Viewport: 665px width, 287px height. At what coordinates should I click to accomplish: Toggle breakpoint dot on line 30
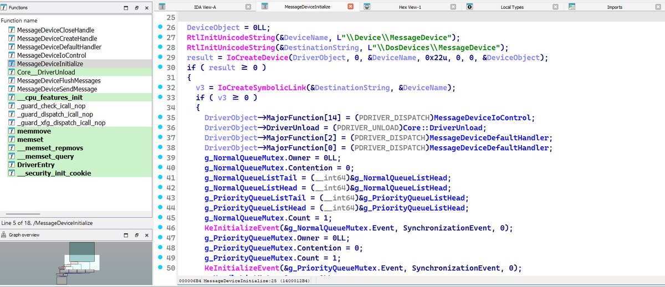(x=160, y=67)
